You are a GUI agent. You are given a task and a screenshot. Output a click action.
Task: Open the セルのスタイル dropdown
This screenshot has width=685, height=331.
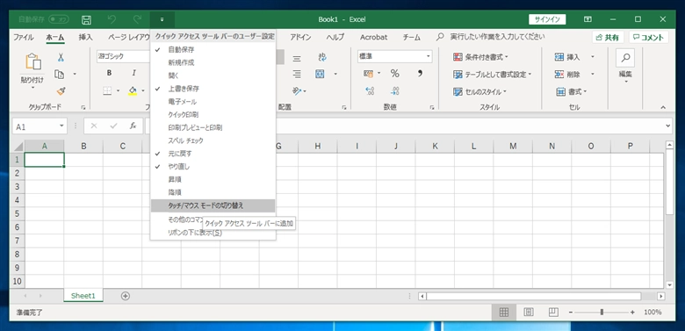pyautogui.click(x=479, y=91)
